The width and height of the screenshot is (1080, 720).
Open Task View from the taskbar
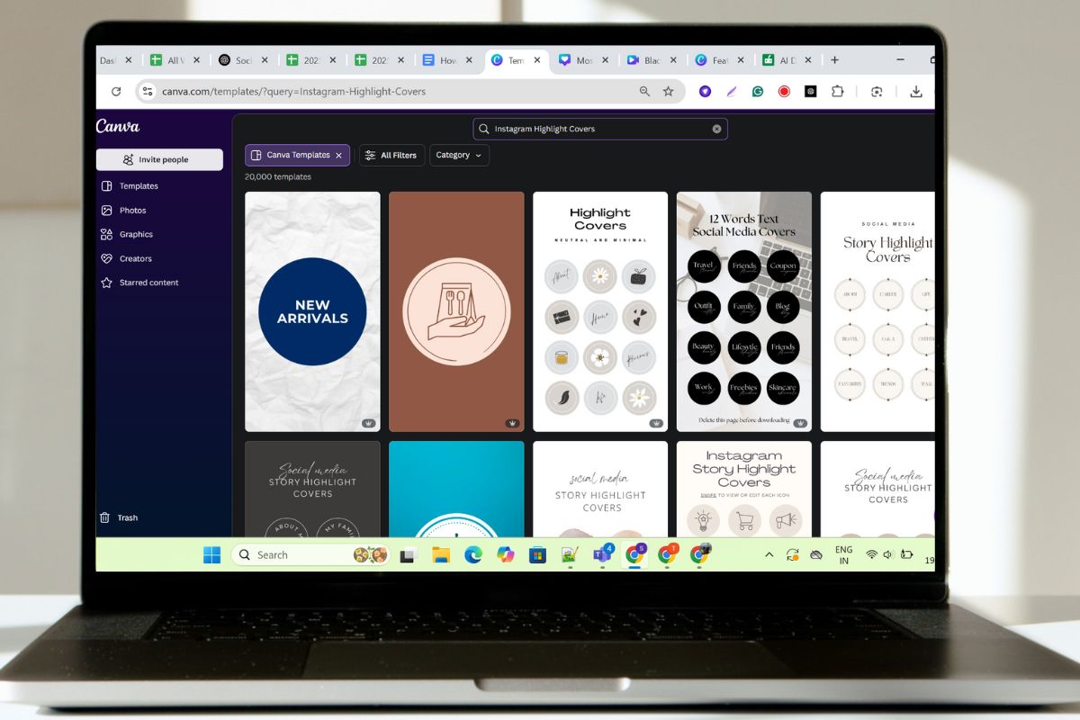click(409, 555)
